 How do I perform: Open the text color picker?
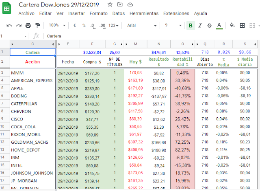[219, 26]
